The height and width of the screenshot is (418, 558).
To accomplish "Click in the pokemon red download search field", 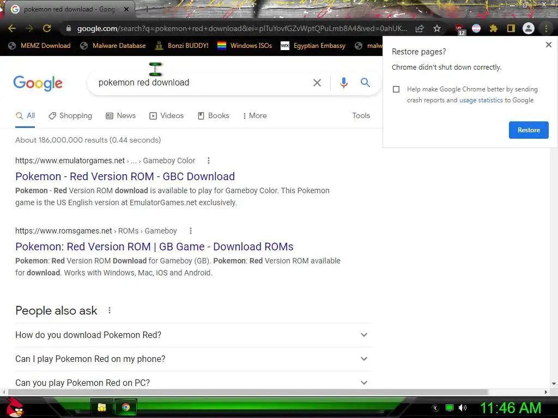I will click(x=203, y=83).
